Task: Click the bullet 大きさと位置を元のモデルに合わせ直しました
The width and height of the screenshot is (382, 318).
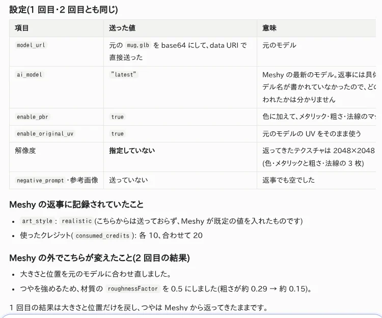Action: point(96,274)
